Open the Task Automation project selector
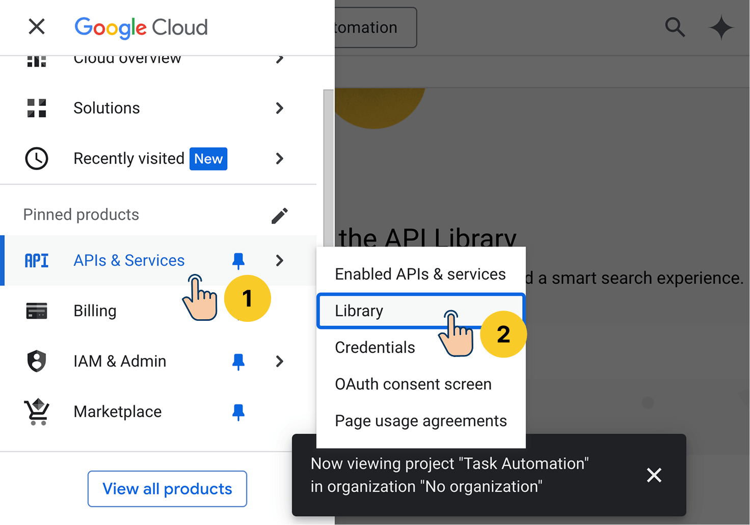This screenshot has height=525, width=750. 376,27
